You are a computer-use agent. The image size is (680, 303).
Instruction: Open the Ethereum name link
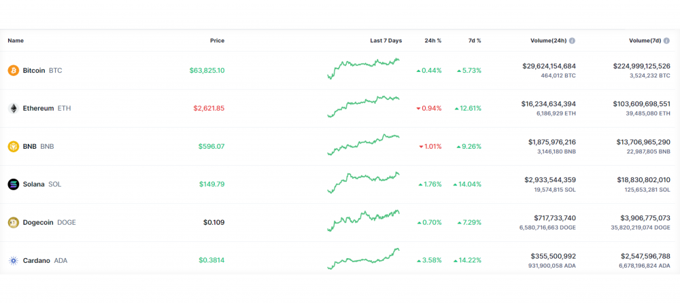38,109
